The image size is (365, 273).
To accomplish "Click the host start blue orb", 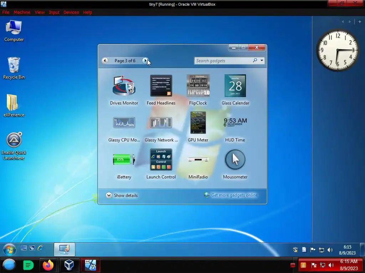I will click(x=9, y=265).
